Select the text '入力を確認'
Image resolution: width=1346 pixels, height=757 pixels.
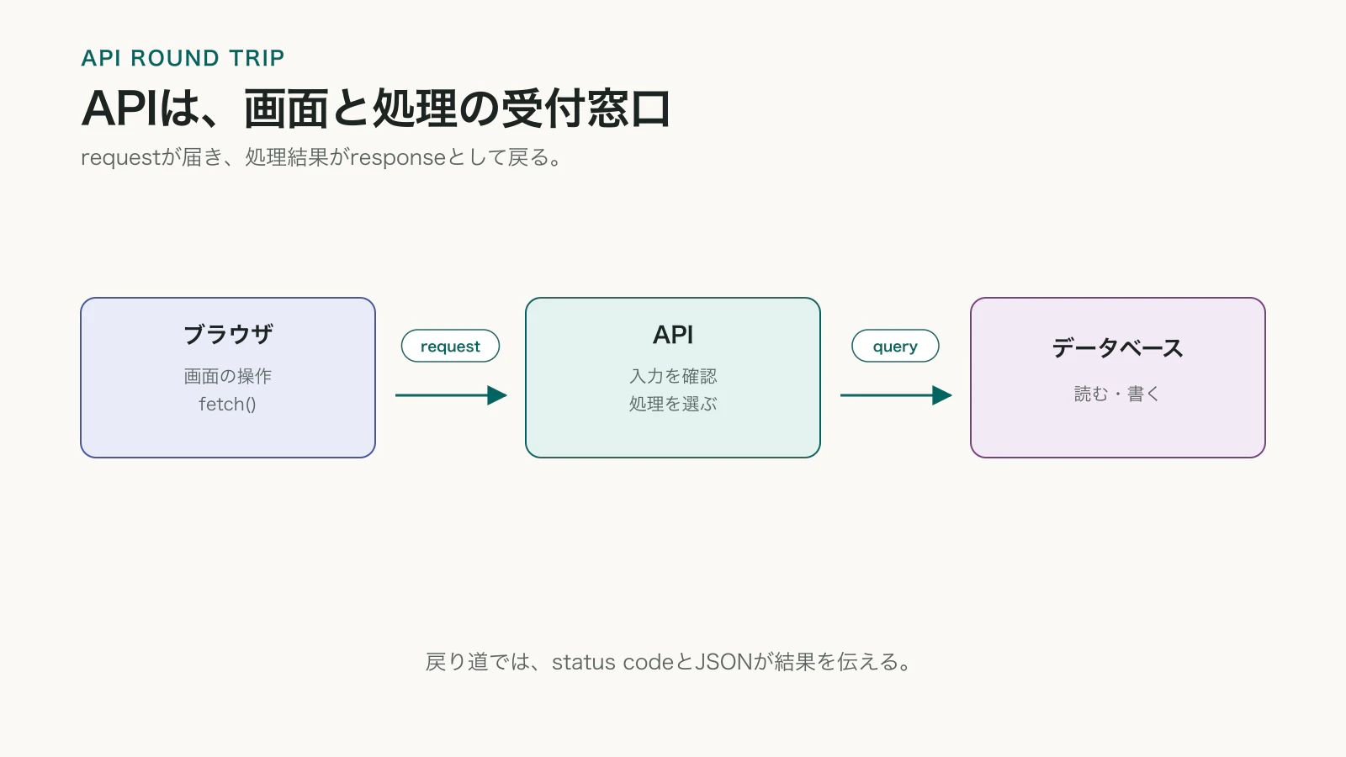tap(673, 376)
